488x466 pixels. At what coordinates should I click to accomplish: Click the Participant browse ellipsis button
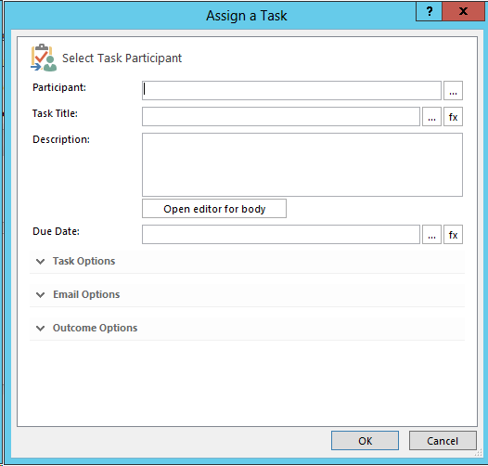point(453,91)
